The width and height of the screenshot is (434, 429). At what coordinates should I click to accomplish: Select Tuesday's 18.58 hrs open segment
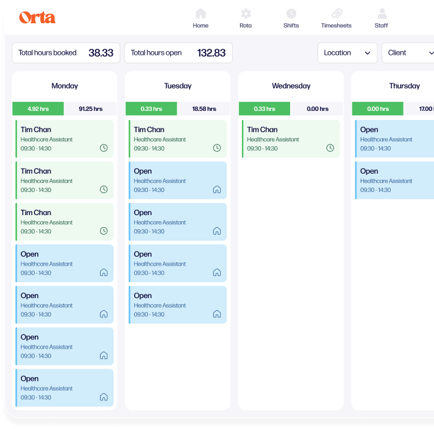204,109
